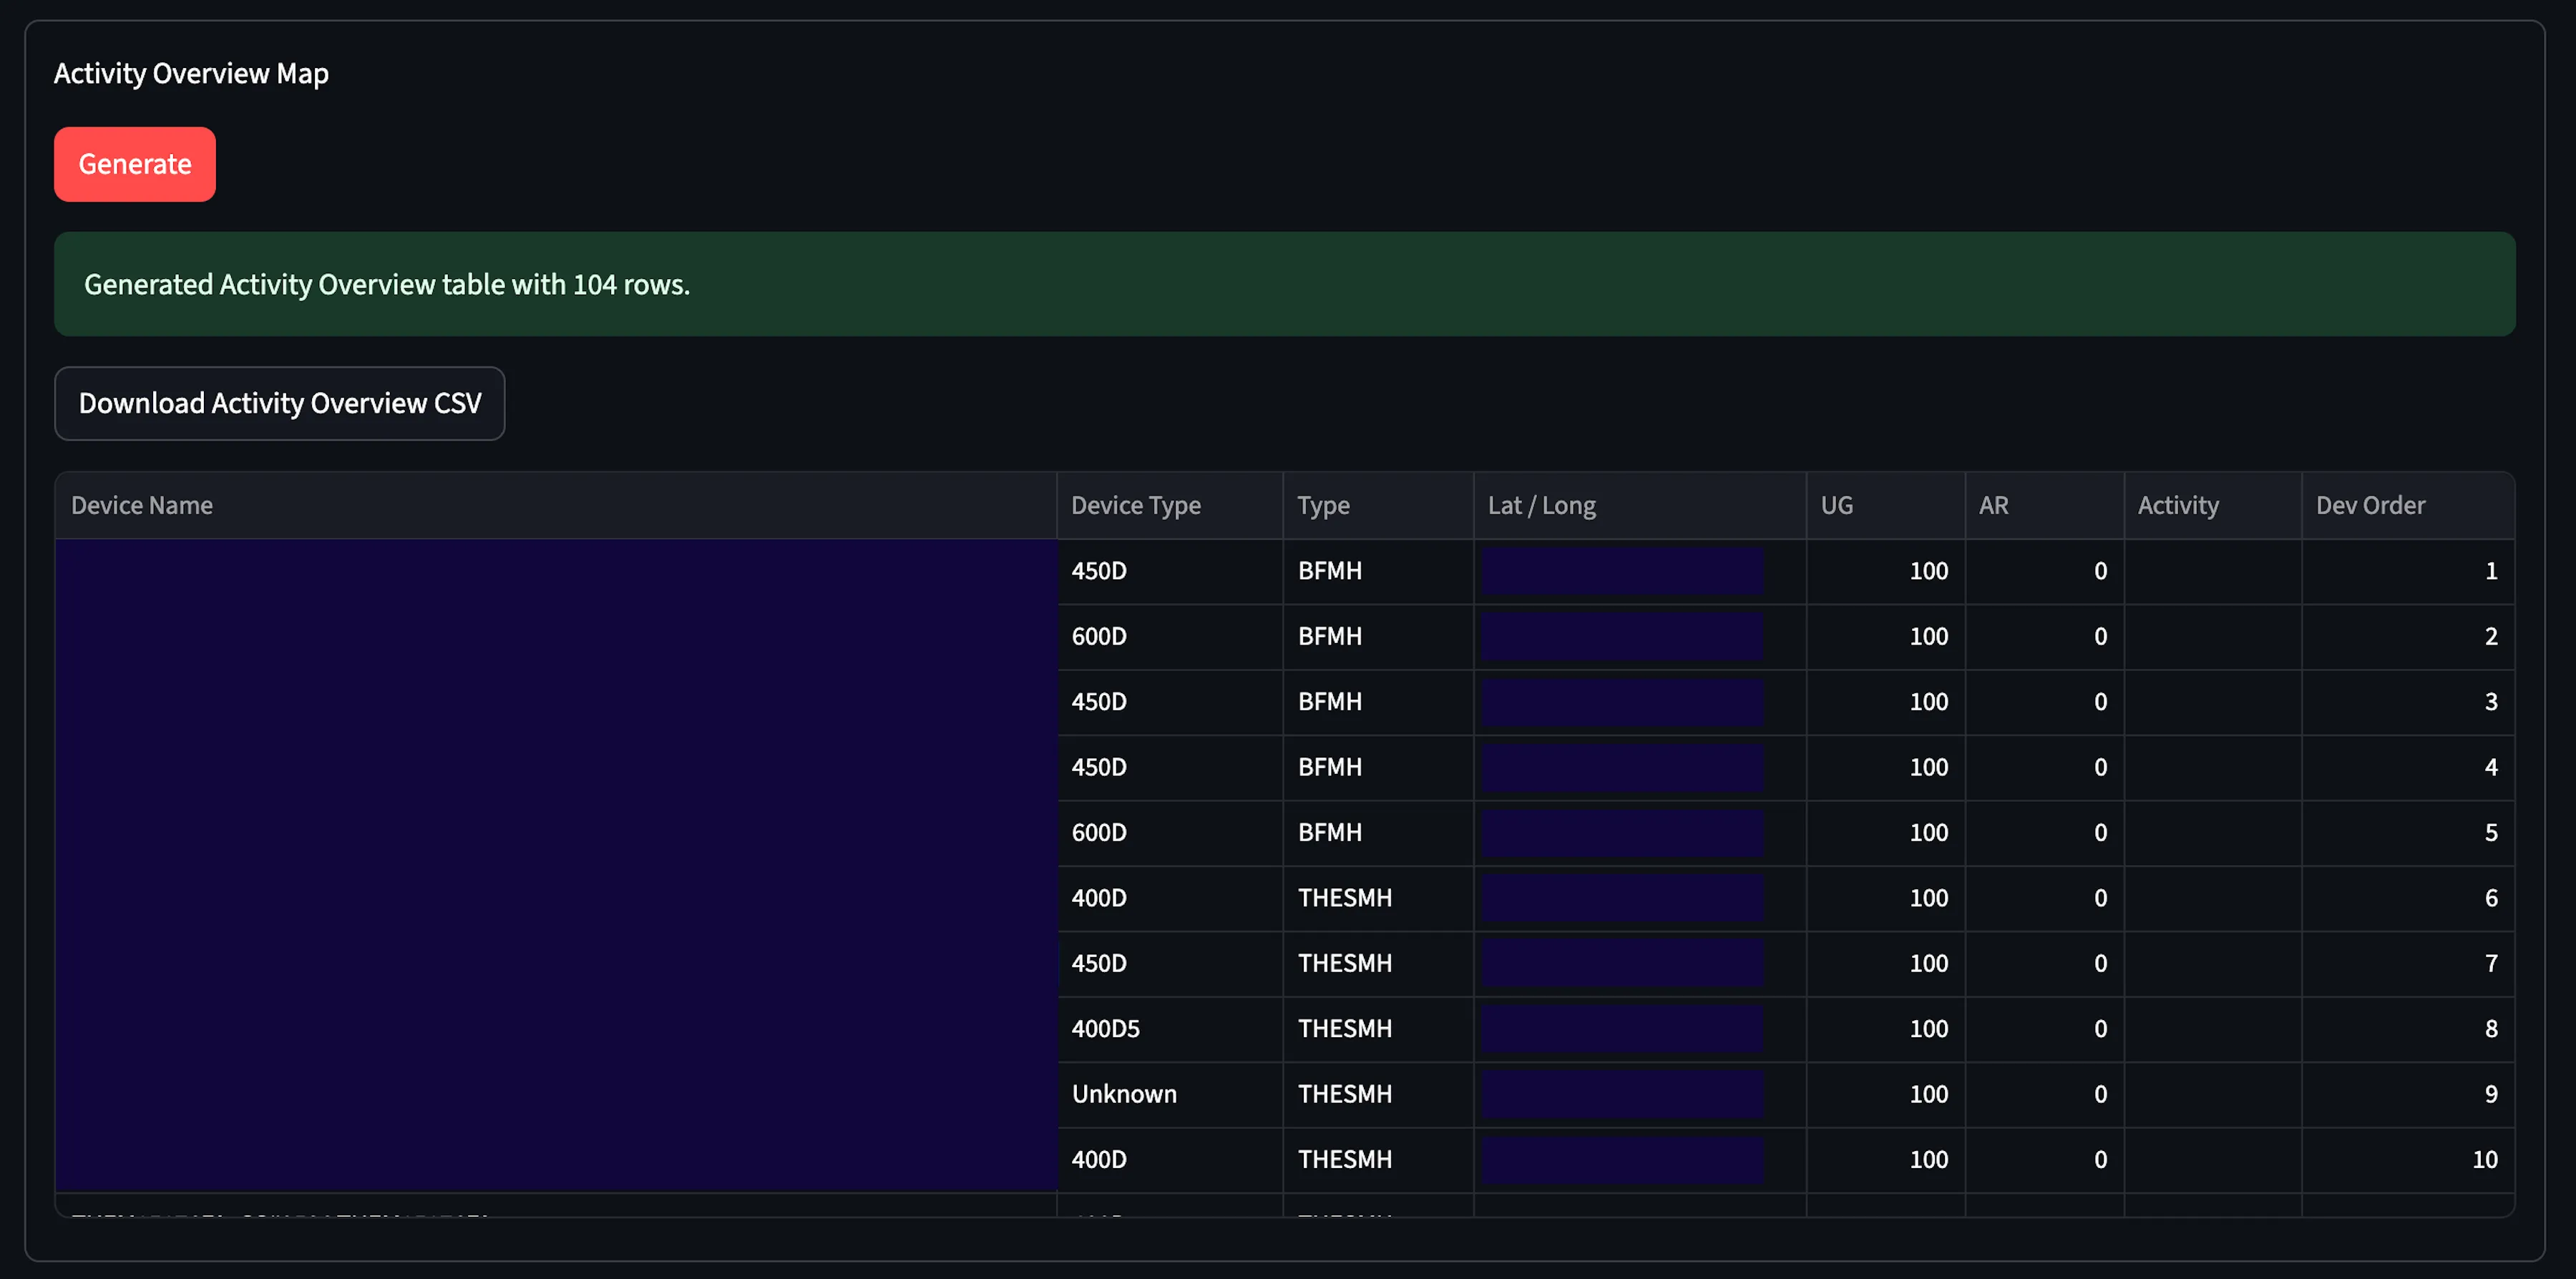The width and height of the screenshot is (2576, 1279).
Task: Select UG value 100 in row 5
Action: point(1927,832)
